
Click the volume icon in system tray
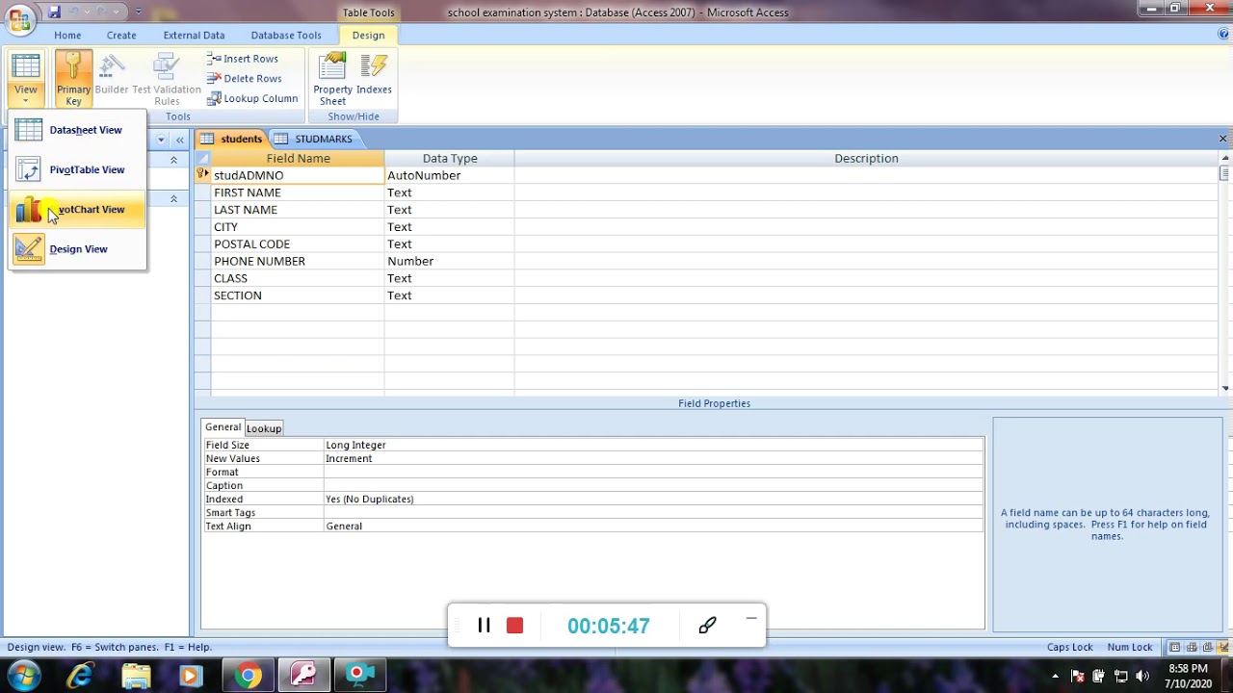(x=1141, y=676)
